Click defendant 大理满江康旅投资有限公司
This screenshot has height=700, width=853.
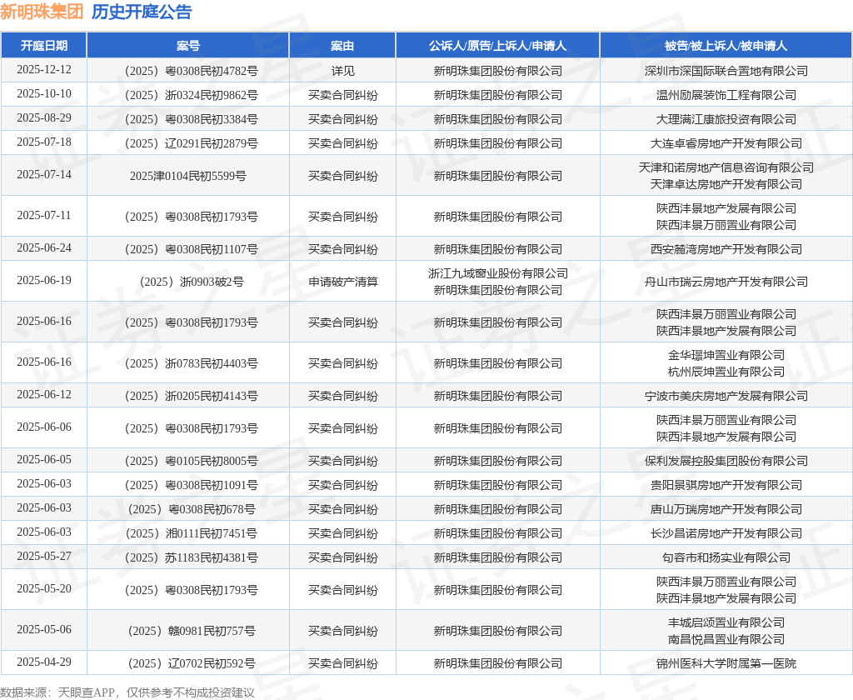pyautogui.click(x=726, y=119)
